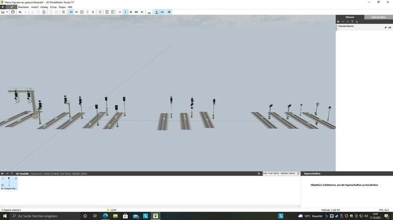This screenshot has width=393, height=220.
Task: Toggle the grid display icon
Action: click(x=82, y=12)
